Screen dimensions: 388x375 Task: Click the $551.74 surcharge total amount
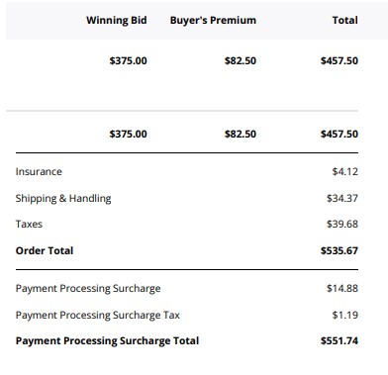coord(339,340)
